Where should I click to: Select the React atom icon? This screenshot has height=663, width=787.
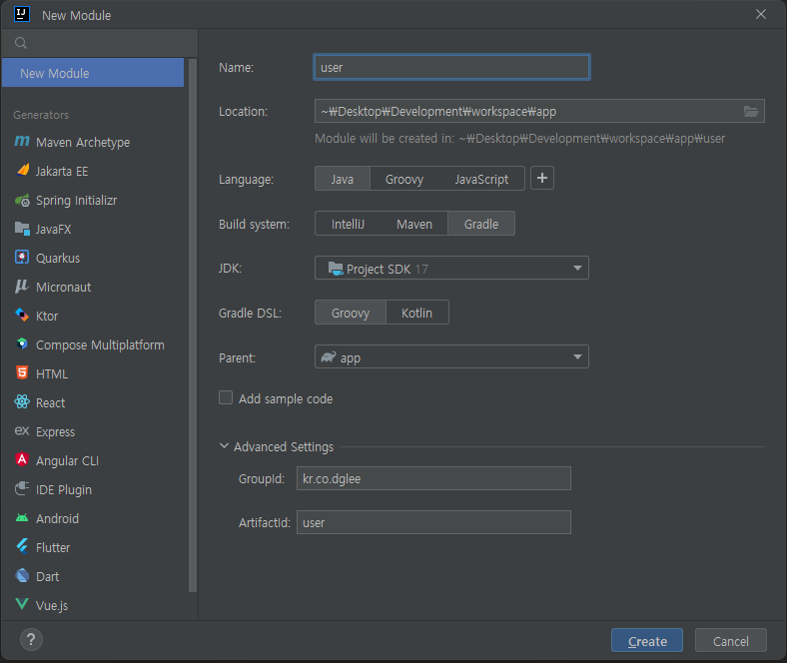pyautogui.click(x=22, y=402)
